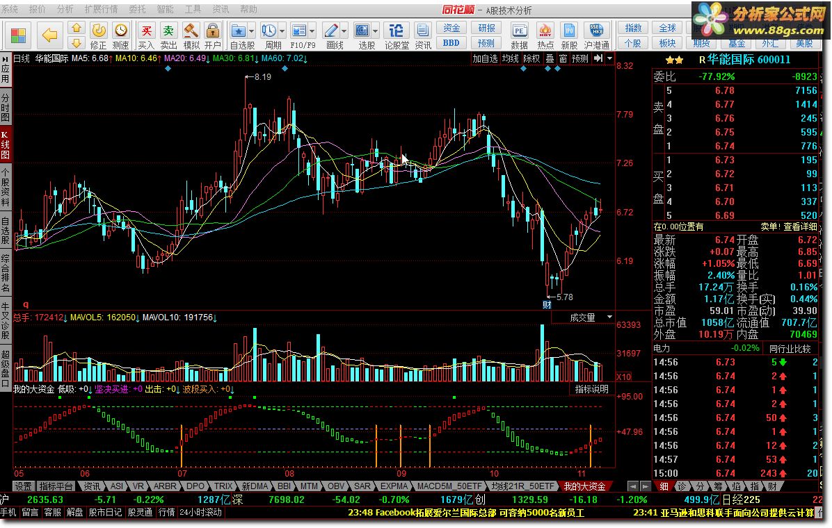Click the 加自选 add to watchlist button
832x528 pixels.
click(485, 58)
